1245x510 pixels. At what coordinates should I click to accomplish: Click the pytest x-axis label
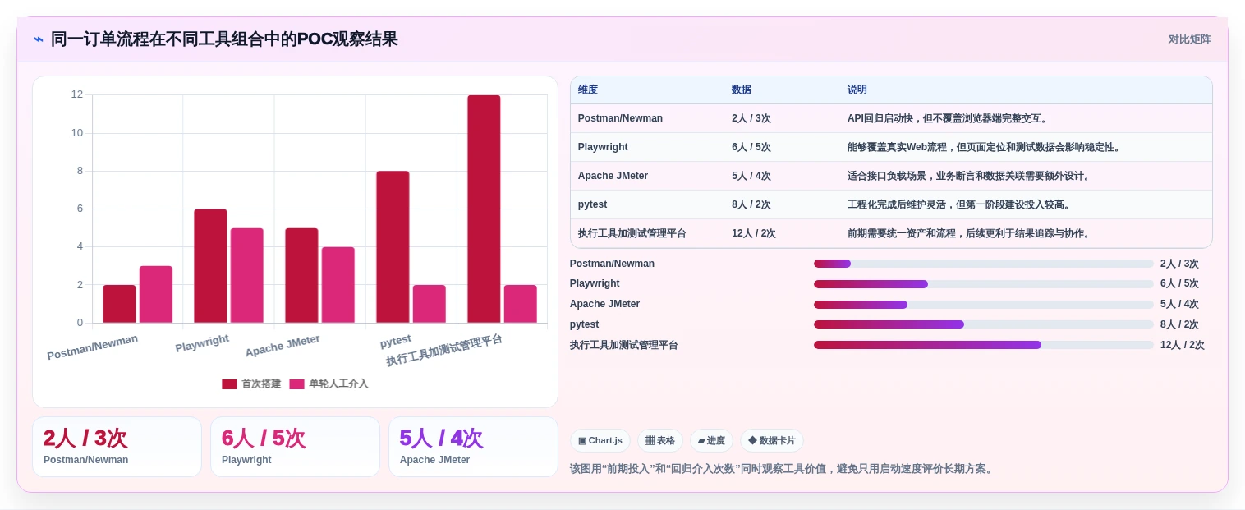[x=396, y=340]
